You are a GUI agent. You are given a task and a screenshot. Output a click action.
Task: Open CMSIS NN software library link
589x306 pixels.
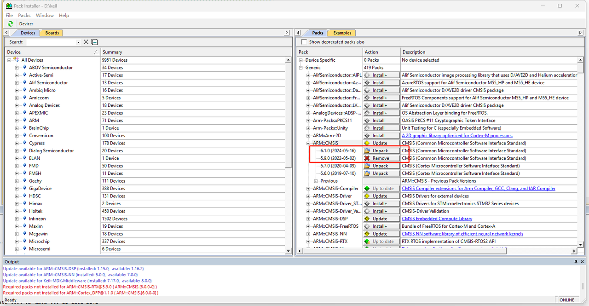pos(462,234)
